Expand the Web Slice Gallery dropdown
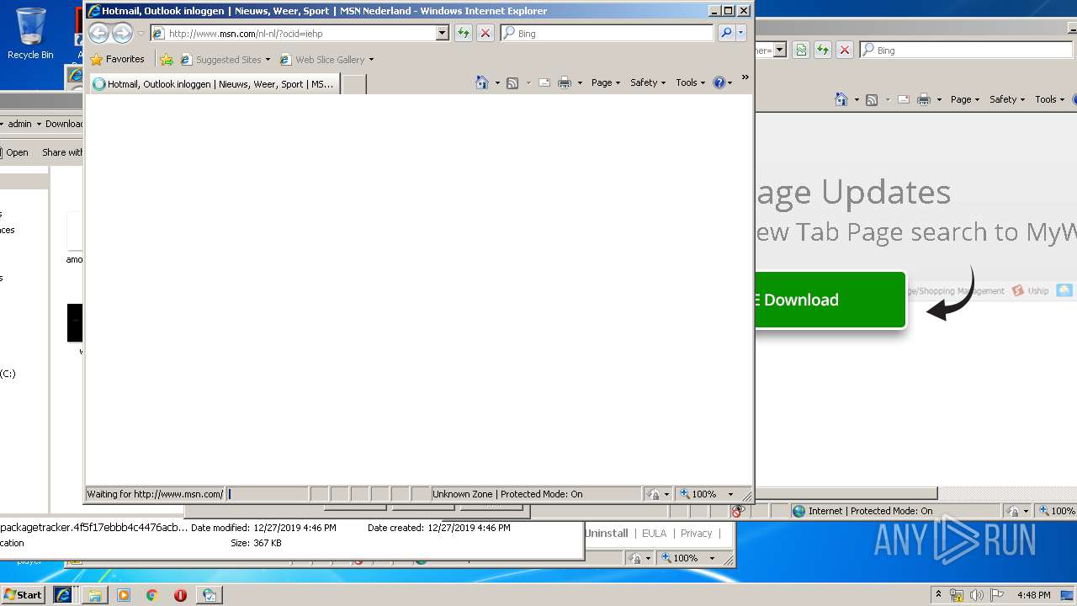Viewport: 1077px width, 606px height. point(371,60)
